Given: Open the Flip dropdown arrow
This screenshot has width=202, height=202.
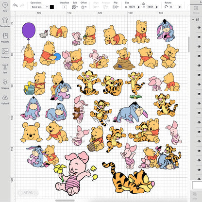Looking at the screenshot, I should [118, 7].
